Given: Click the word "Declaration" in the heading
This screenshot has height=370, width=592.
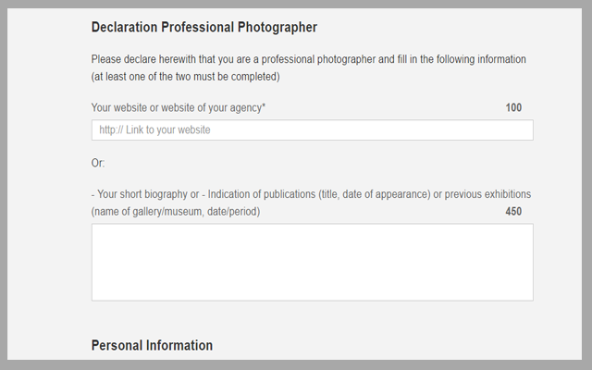Looking at the screenshot, I should point(127,28).
